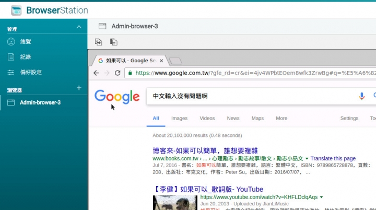
Task: Switch to Maps results tab
Action: tap(257, 118)
